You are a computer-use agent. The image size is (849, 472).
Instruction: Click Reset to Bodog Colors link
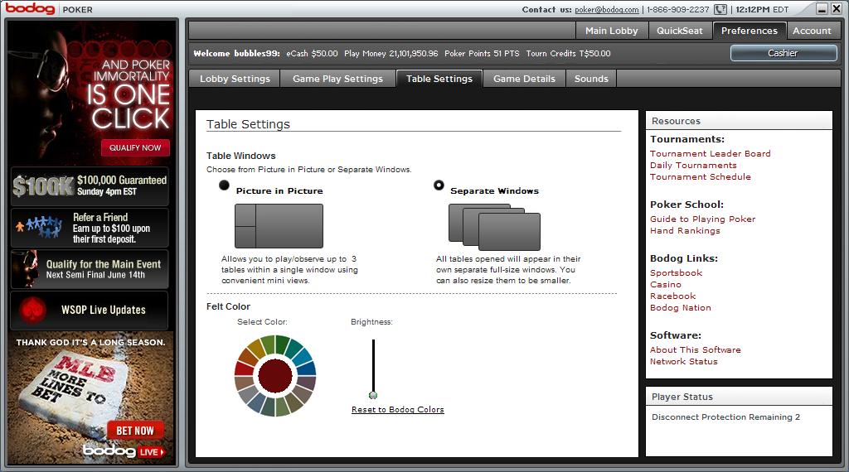(397, 410)
